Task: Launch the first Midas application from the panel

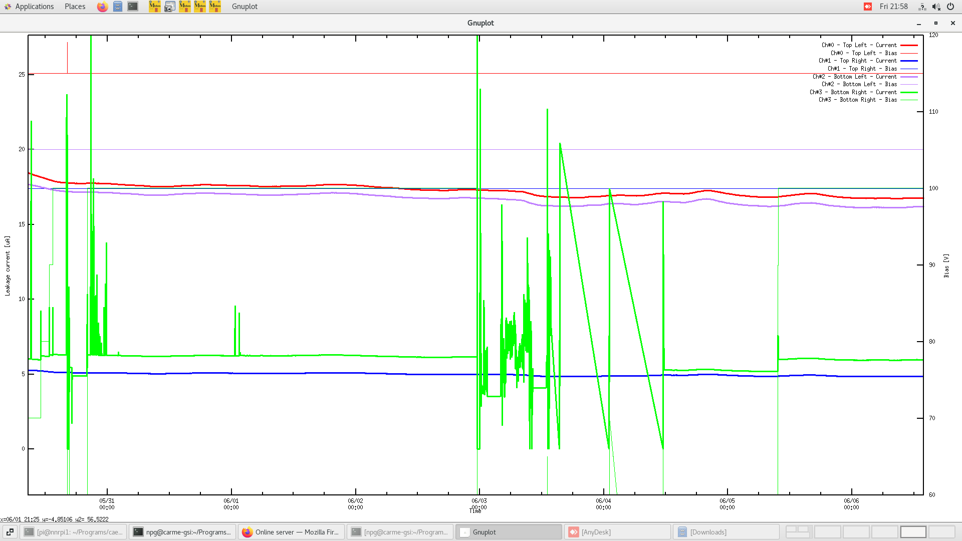Action: click(154, 7)
